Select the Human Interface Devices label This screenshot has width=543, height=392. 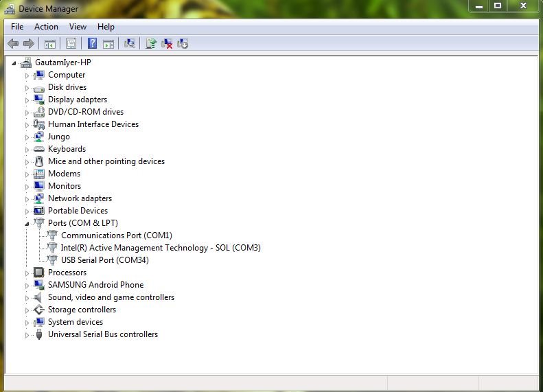[x=93, y=124]
